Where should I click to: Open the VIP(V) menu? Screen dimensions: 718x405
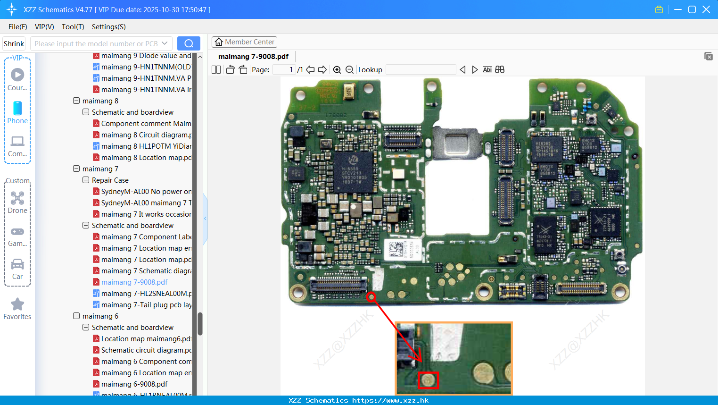44,27
